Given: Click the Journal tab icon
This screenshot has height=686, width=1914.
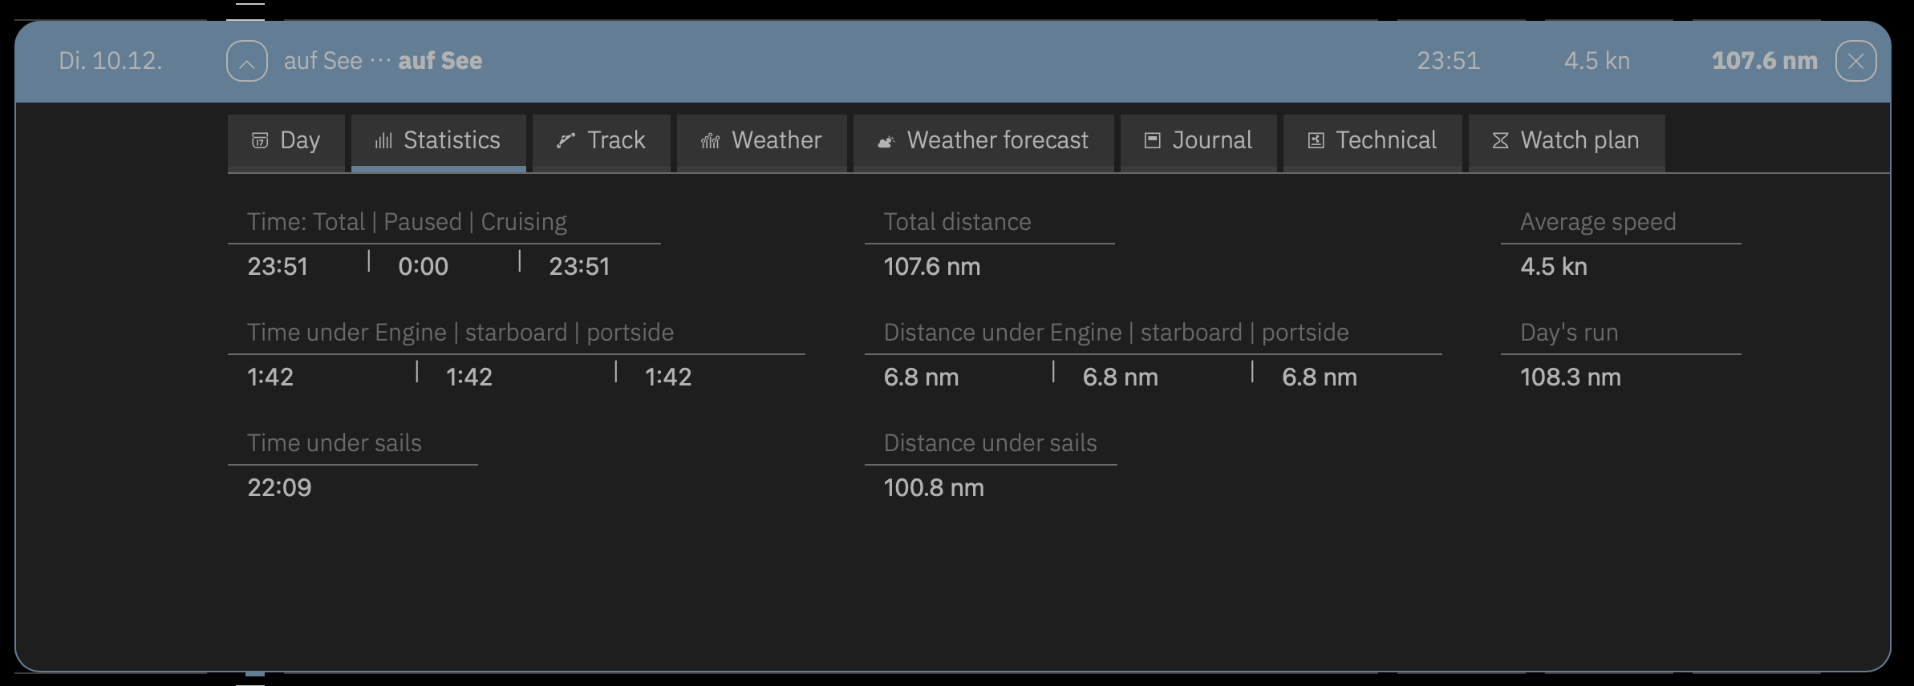Looking at the screenshot, I should (1152, 141).
